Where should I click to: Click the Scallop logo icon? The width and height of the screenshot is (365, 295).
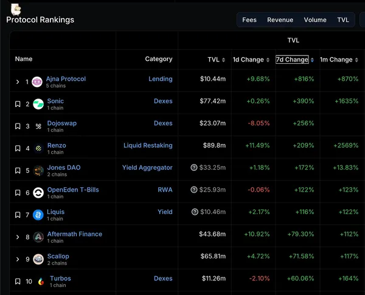[38, 259]
